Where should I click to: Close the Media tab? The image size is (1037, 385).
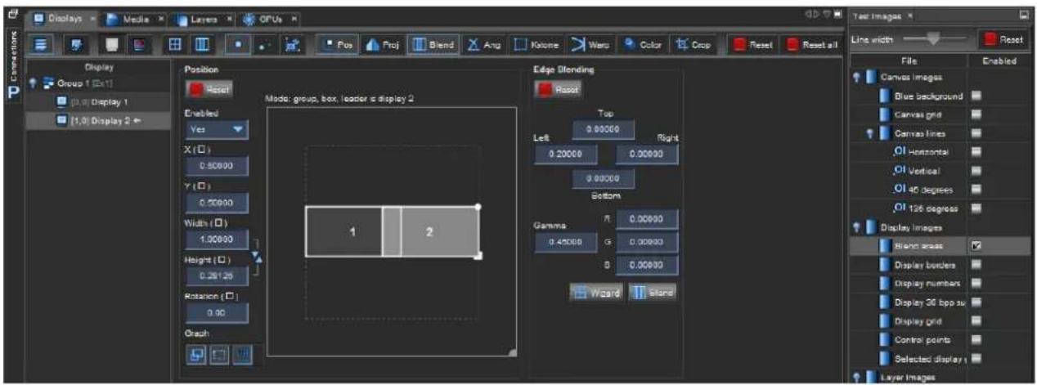[x=161, y=18]
